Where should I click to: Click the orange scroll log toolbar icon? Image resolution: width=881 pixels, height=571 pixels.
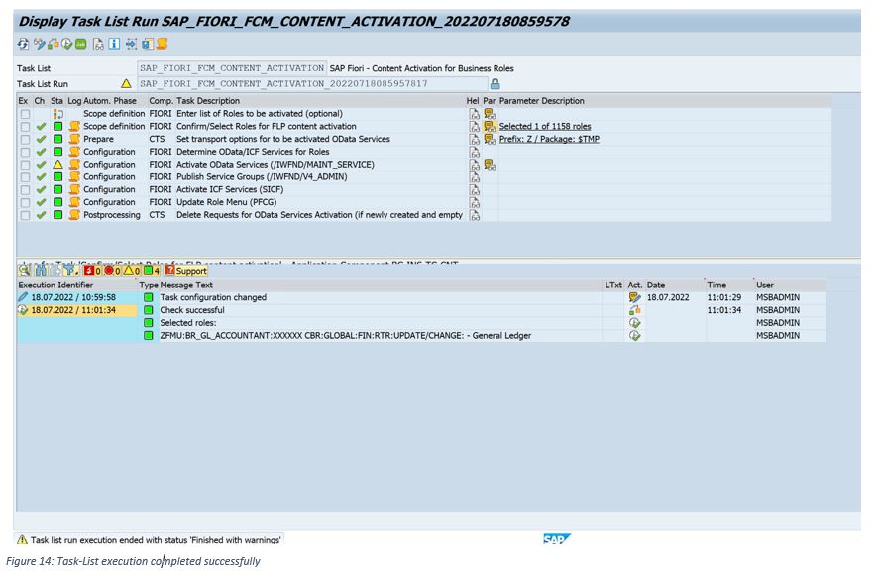tap(162, 44)
